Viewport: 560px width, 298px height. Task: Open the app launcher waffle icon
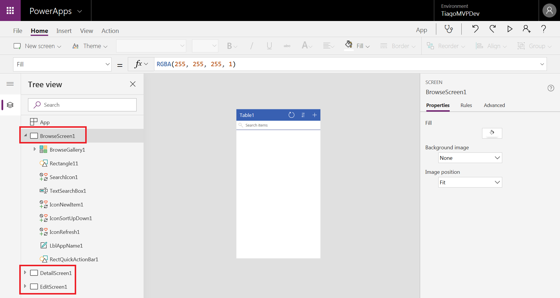10,10
